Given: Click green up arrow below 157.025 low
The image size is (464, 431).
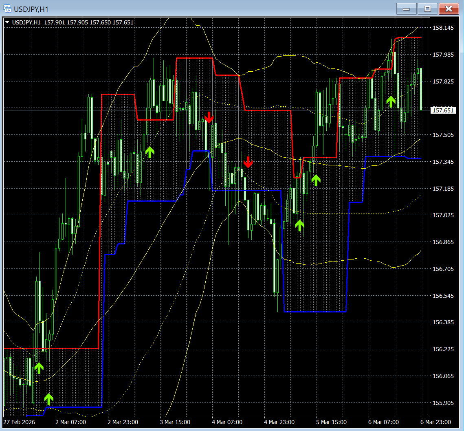Looking at the screenshot, I should coord(300,226).
